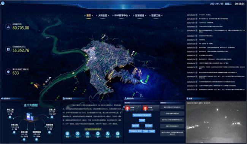Click the green highlighted EPC mode label

pyautogui.click(x=93, y=129)
